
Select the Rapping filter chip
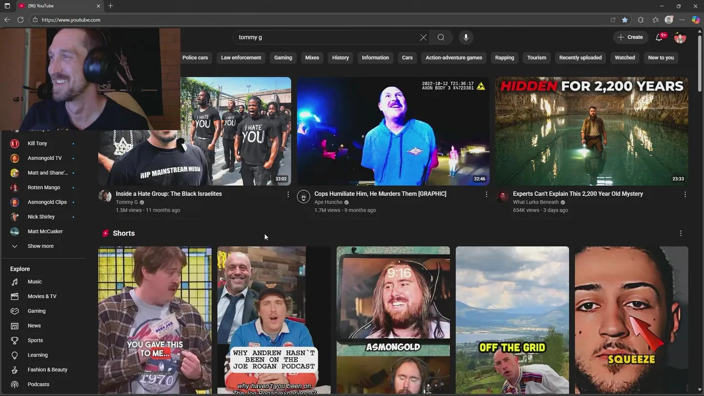click(x=504, y=58)
